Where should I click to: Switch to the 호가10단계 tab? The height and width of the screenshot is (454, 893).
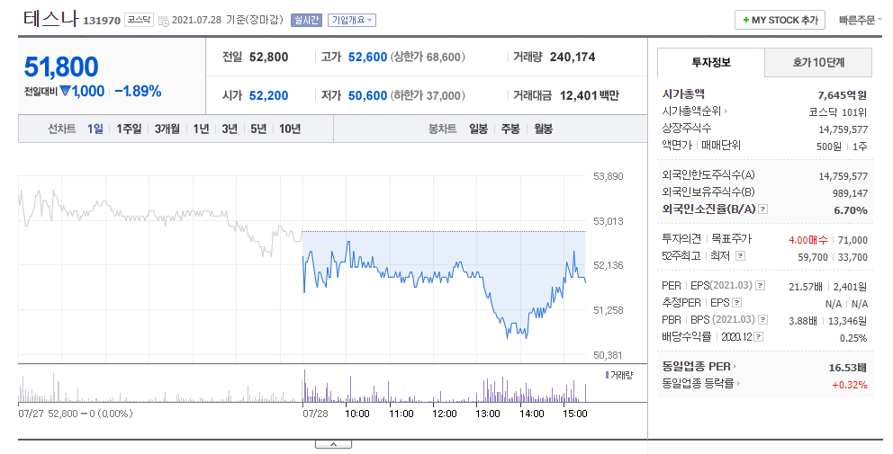817,63
